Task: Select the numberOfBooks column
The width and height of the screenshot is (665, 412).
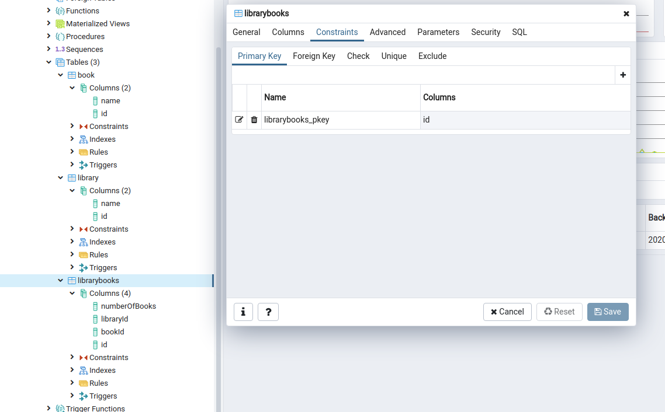Action: pyautogui.click(x=128, y=306)
